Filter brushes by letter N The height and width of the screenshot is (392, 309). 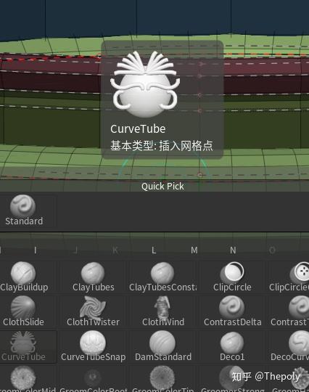tap(233, 250)
